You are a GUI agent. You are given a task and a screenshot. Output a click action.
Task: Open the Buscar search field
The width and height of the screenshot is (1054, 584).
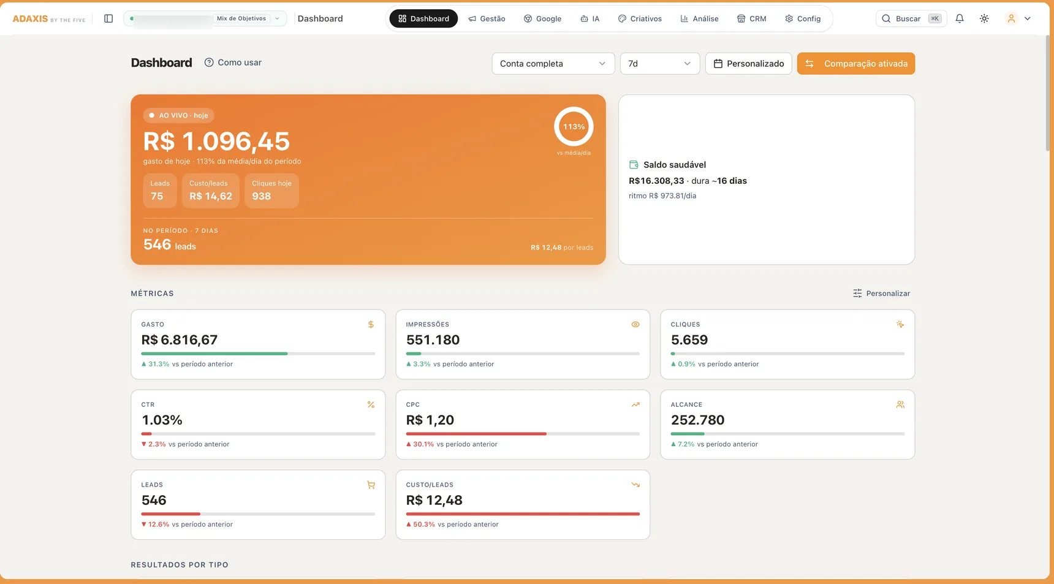point(911,18)
